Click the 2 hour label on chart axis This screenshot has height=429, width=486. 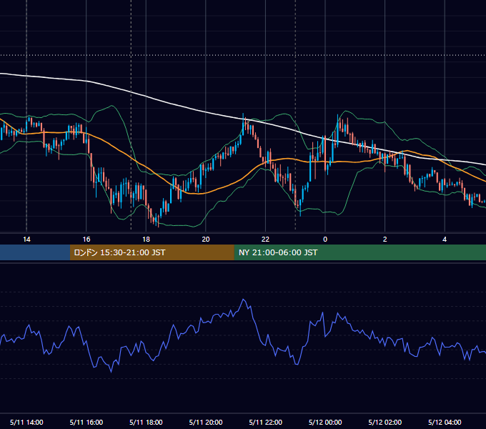pos(385,240)
